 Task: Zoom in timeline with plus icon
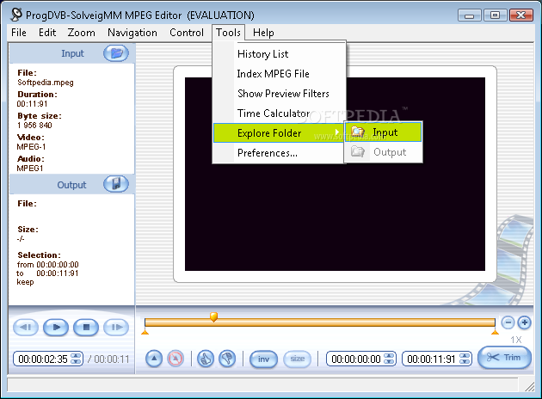[525, 322]
